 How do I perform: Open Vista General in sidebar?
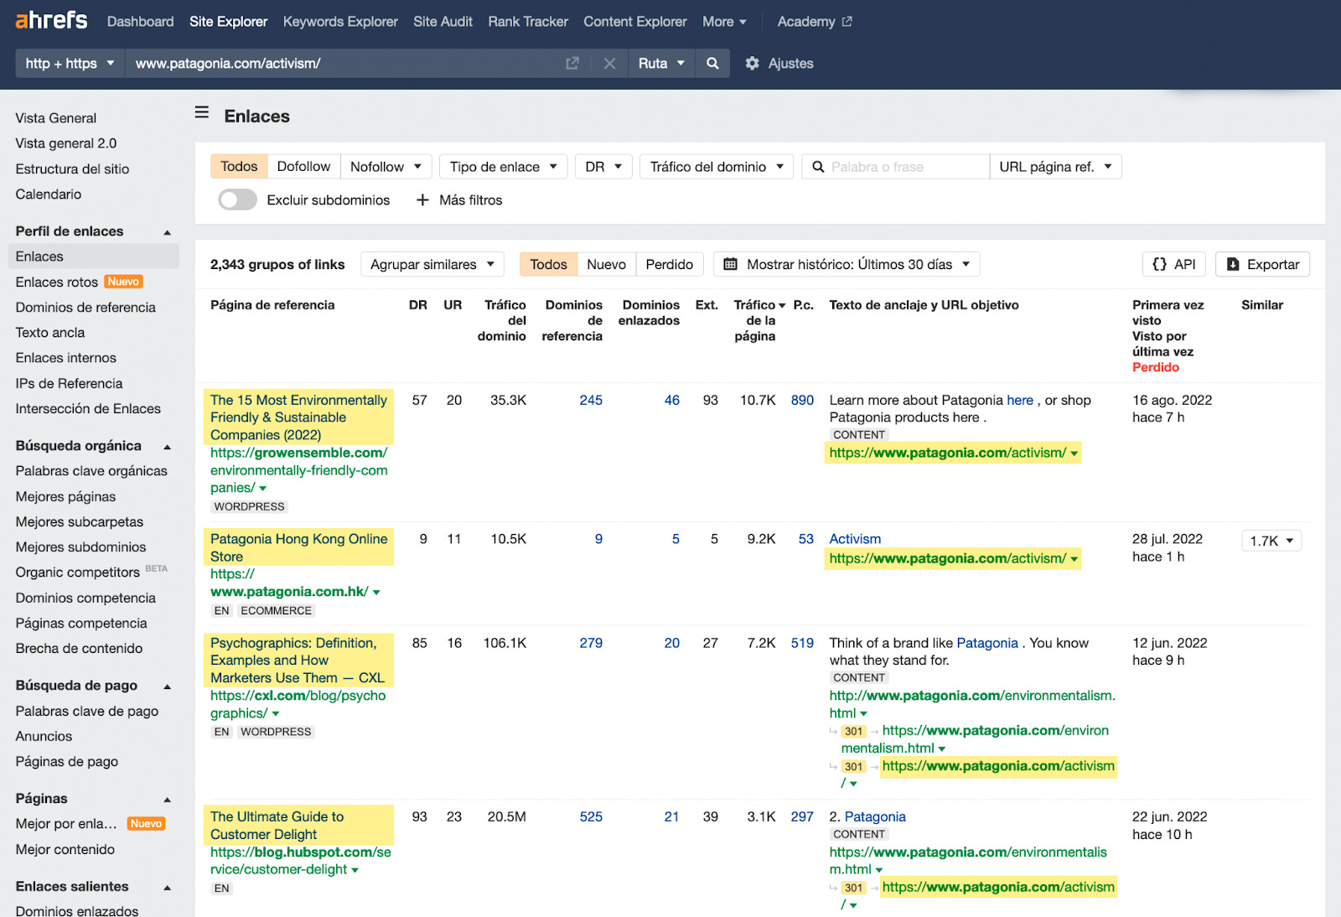(55, 118)
